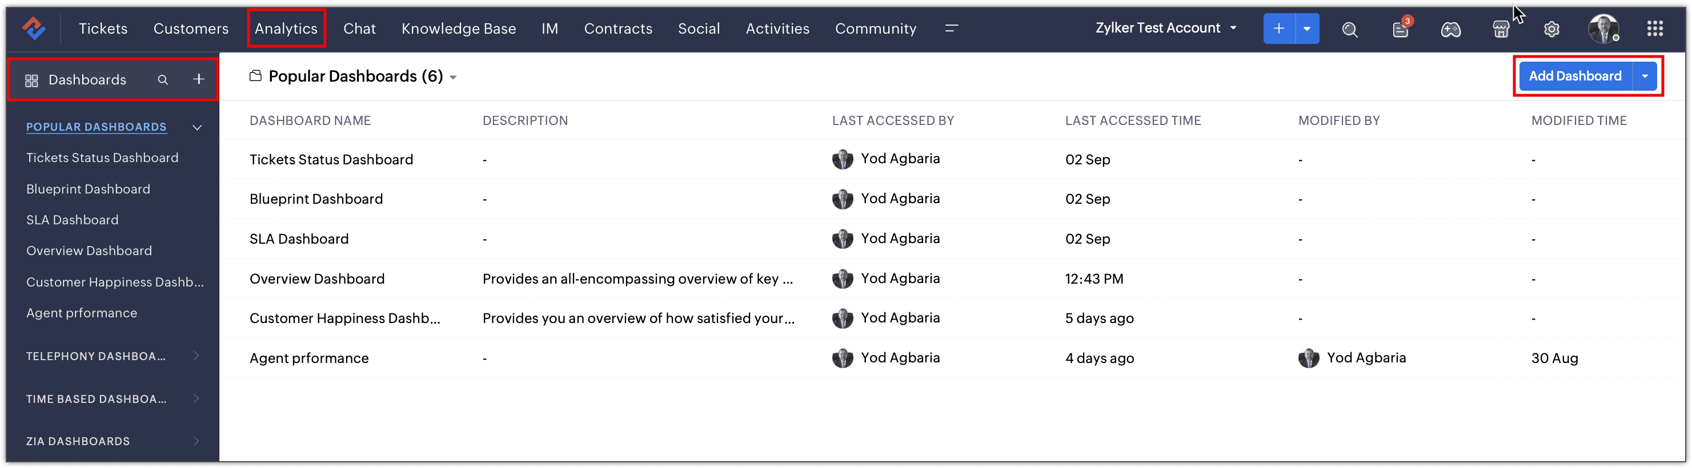Click the Zoho Desk logo icon
Screen dimensions: 1692x468
tap(34, 28)
